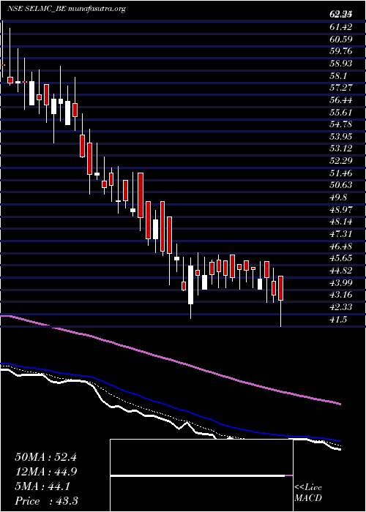Click the 48.97 price level label
Viewport: 366px width, 512px height.
(341, 210)
